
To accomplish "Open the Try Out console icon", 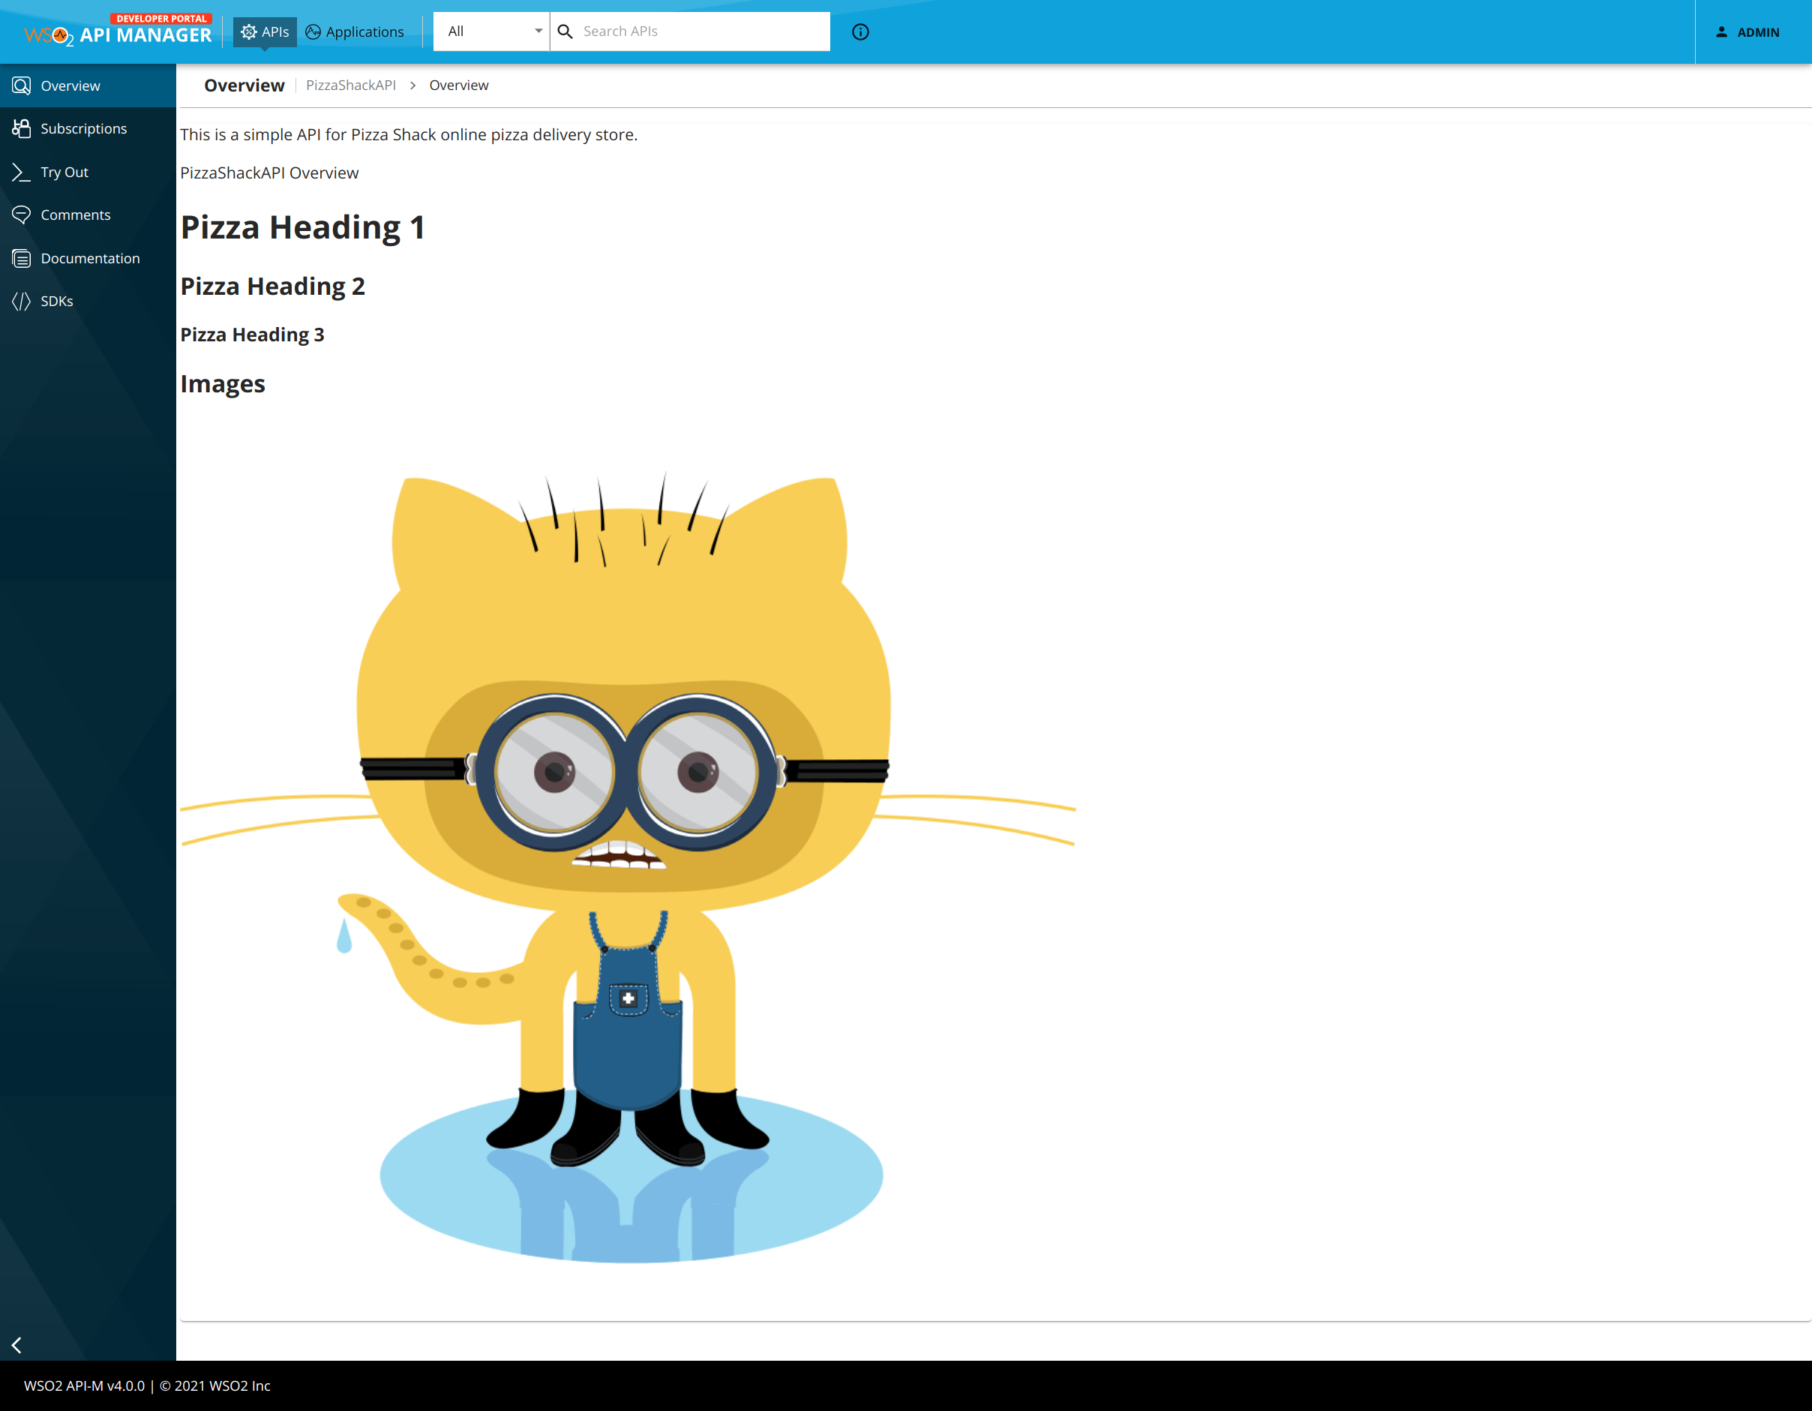I will point(22,172).
